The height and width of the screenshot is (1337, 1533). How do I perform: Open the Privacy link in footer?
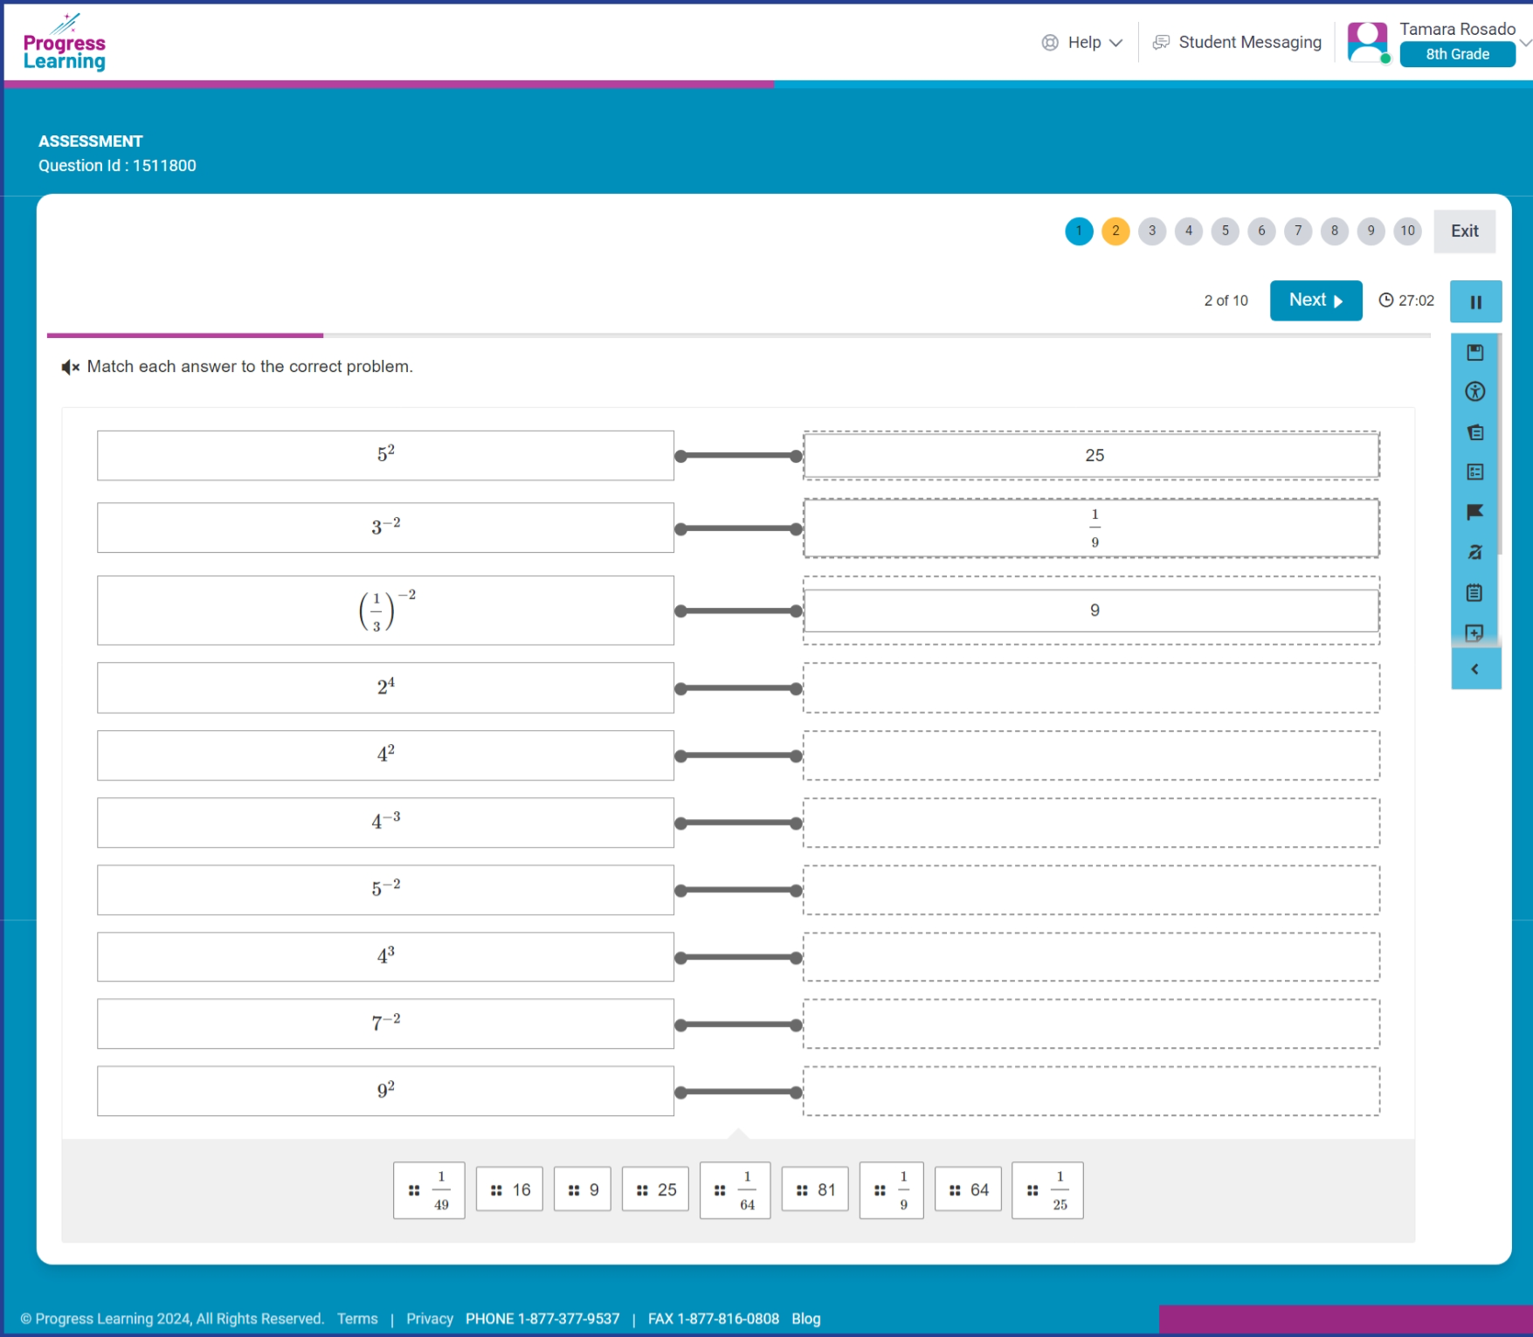(x=429, y=1319)
